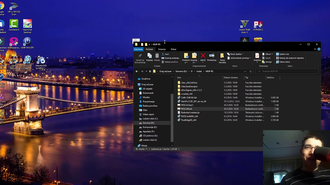The width and height of the screenshot is (330, 185).
Task: Click the back navigation arrow
Action: click(x=137, y=71)
